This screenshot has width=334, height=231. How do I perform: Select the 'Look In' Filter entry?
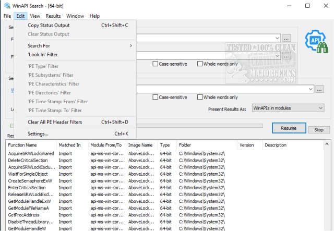click(x=75, y=55)
